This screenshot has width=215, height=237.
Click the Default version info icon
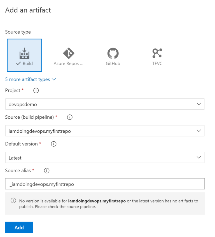tap(53, 144)
